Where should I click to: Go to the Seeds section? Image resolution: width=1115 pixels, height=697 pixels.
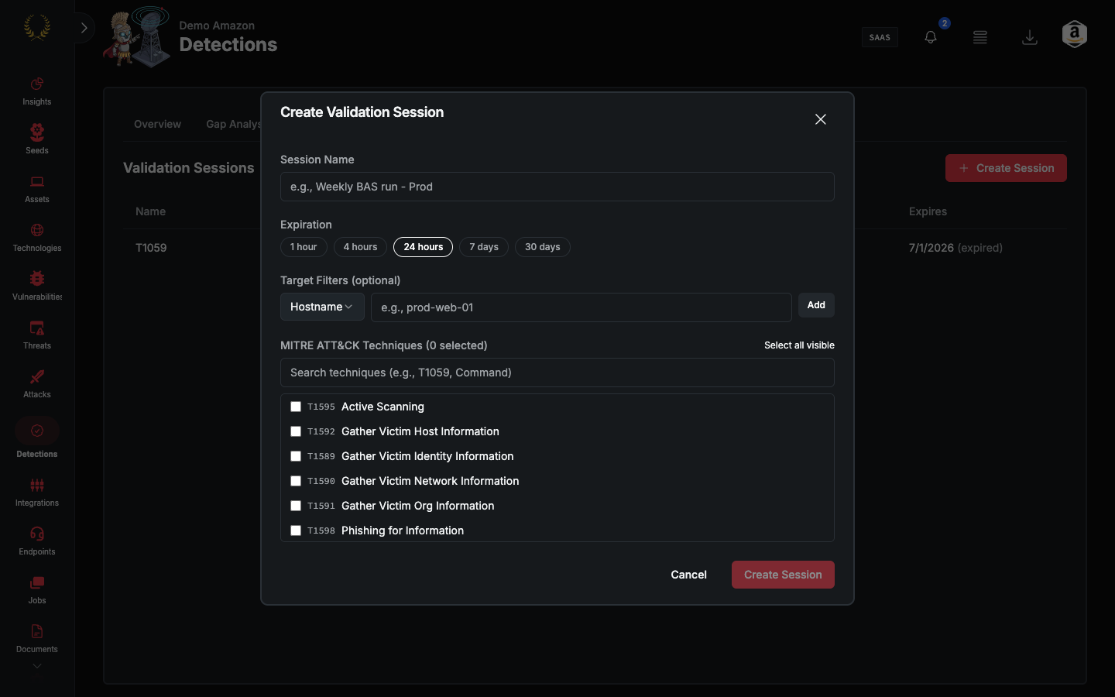(x=37, y=140)
